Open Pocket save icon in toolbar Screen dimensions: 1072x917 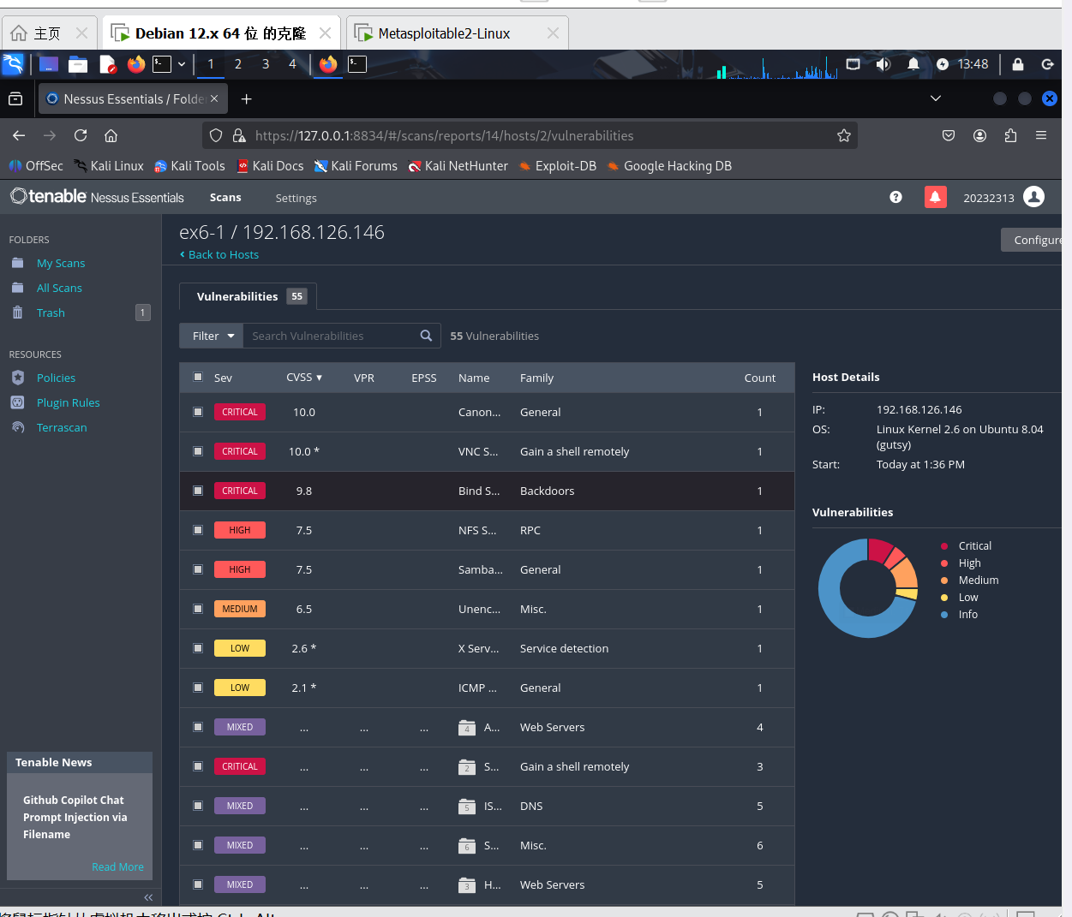(949, 135)
